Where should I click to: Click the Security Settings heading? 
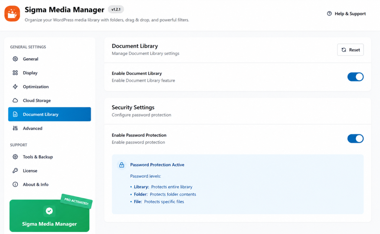133,107
